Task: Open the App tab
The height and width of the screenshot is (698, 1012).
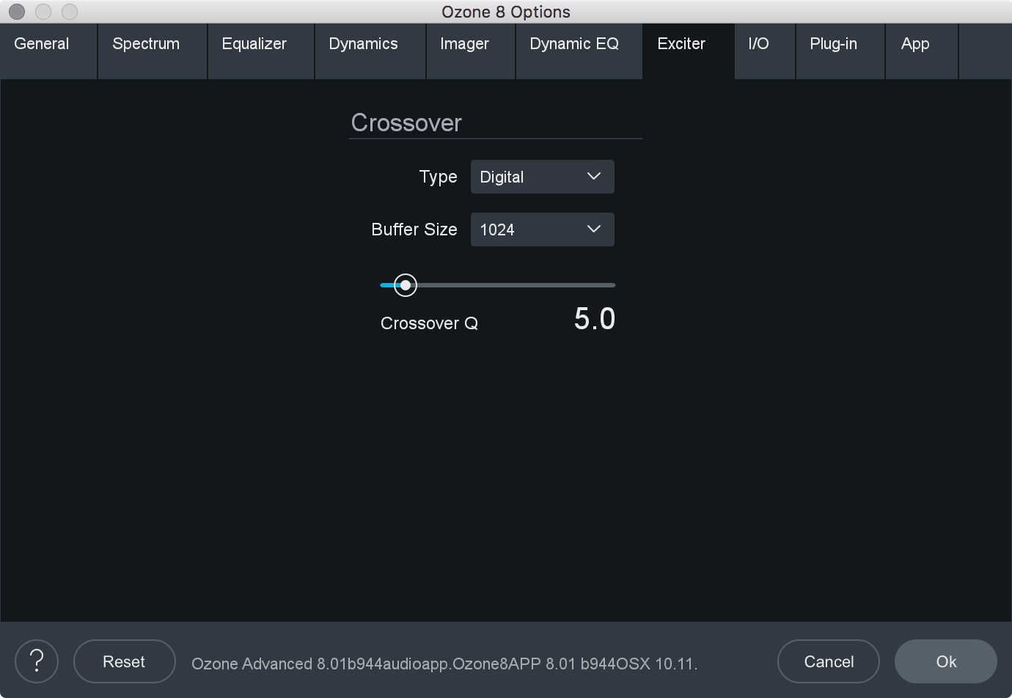Action: [x=922, y=51]
